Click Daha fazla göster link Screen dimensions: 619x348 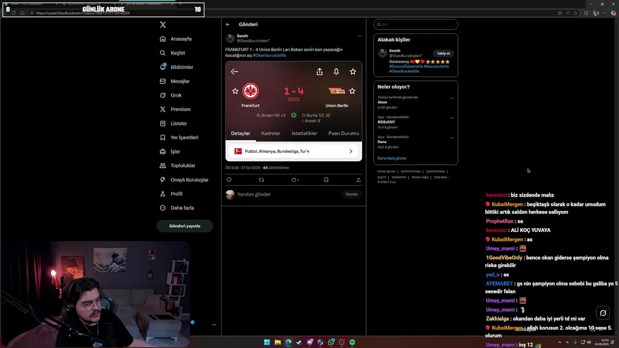coord(392,158)
